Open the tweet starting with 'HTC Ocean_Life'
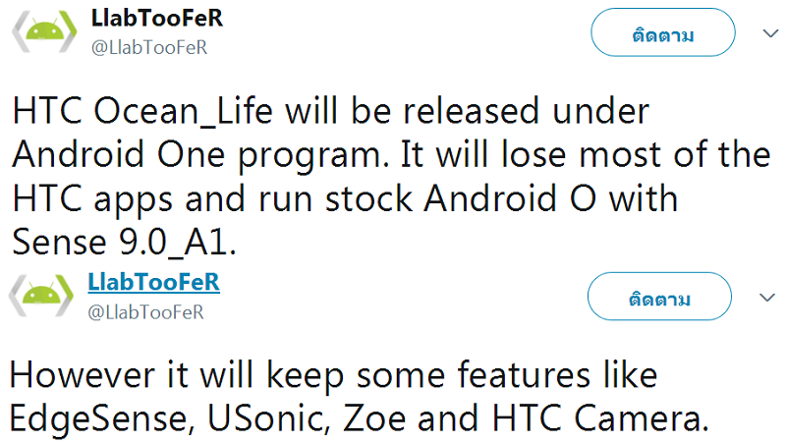 coord(391,177)
